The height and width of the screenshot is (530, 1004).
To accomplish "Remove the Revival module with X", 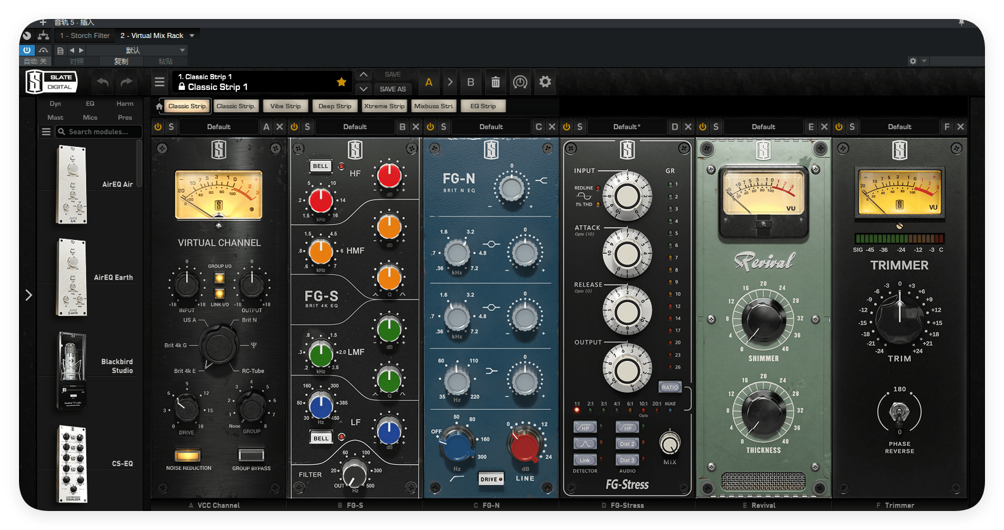I will pos(824,127).
